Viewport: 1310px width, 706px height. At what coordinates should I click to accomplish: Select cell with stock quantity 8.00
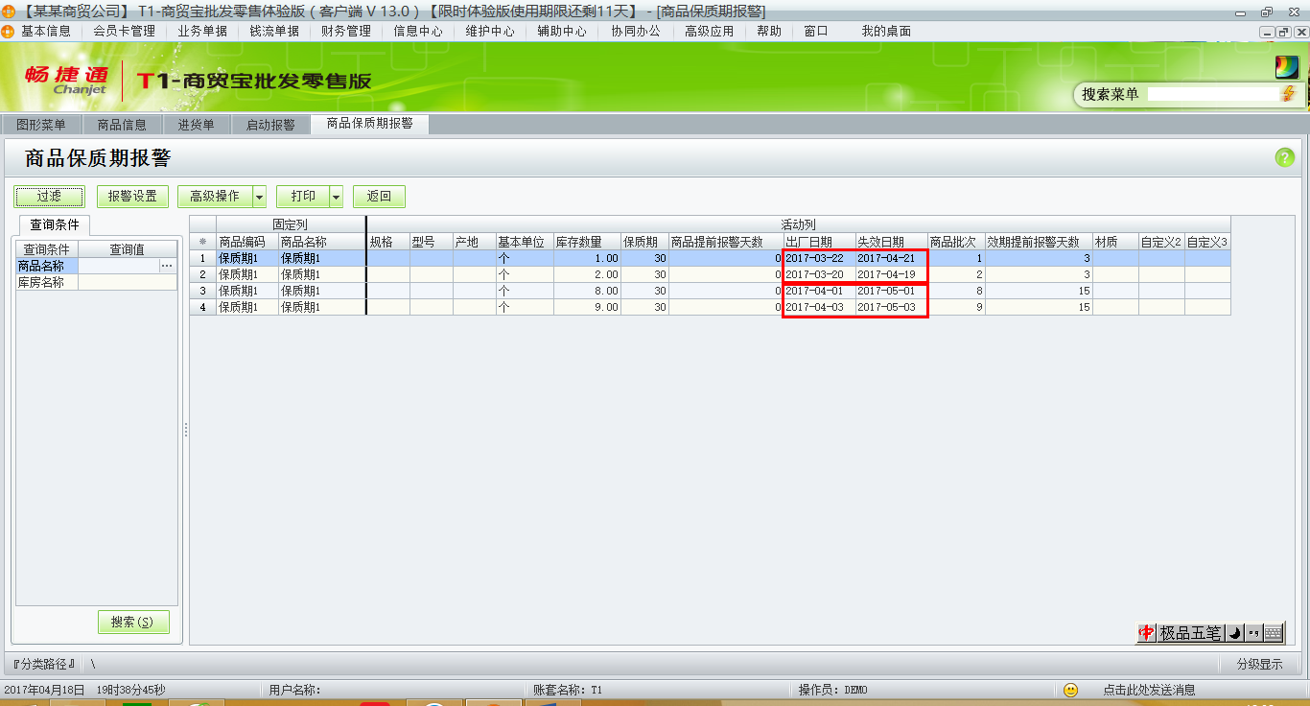point(587,291)
